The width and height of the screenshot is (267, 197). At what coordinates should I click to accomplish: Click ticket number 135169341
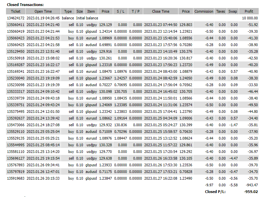point(16,71)
